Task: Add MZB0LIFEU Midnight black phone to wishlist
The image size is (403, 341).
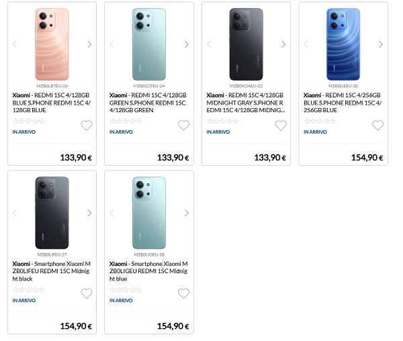Action: (86, 294)
